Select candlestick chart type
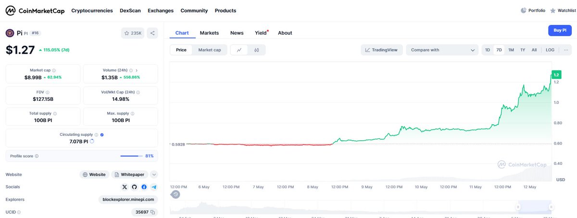 pyautogui.click(x=256, y=50)
